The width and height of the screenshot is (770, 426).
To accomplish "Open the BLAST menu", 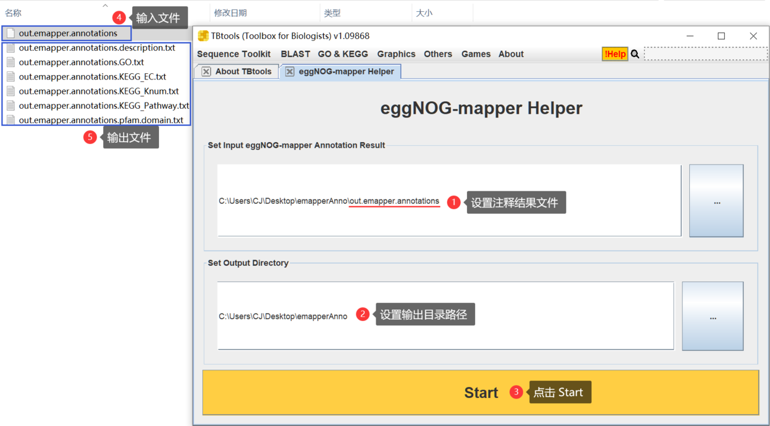I will click(x=296, y=54).
